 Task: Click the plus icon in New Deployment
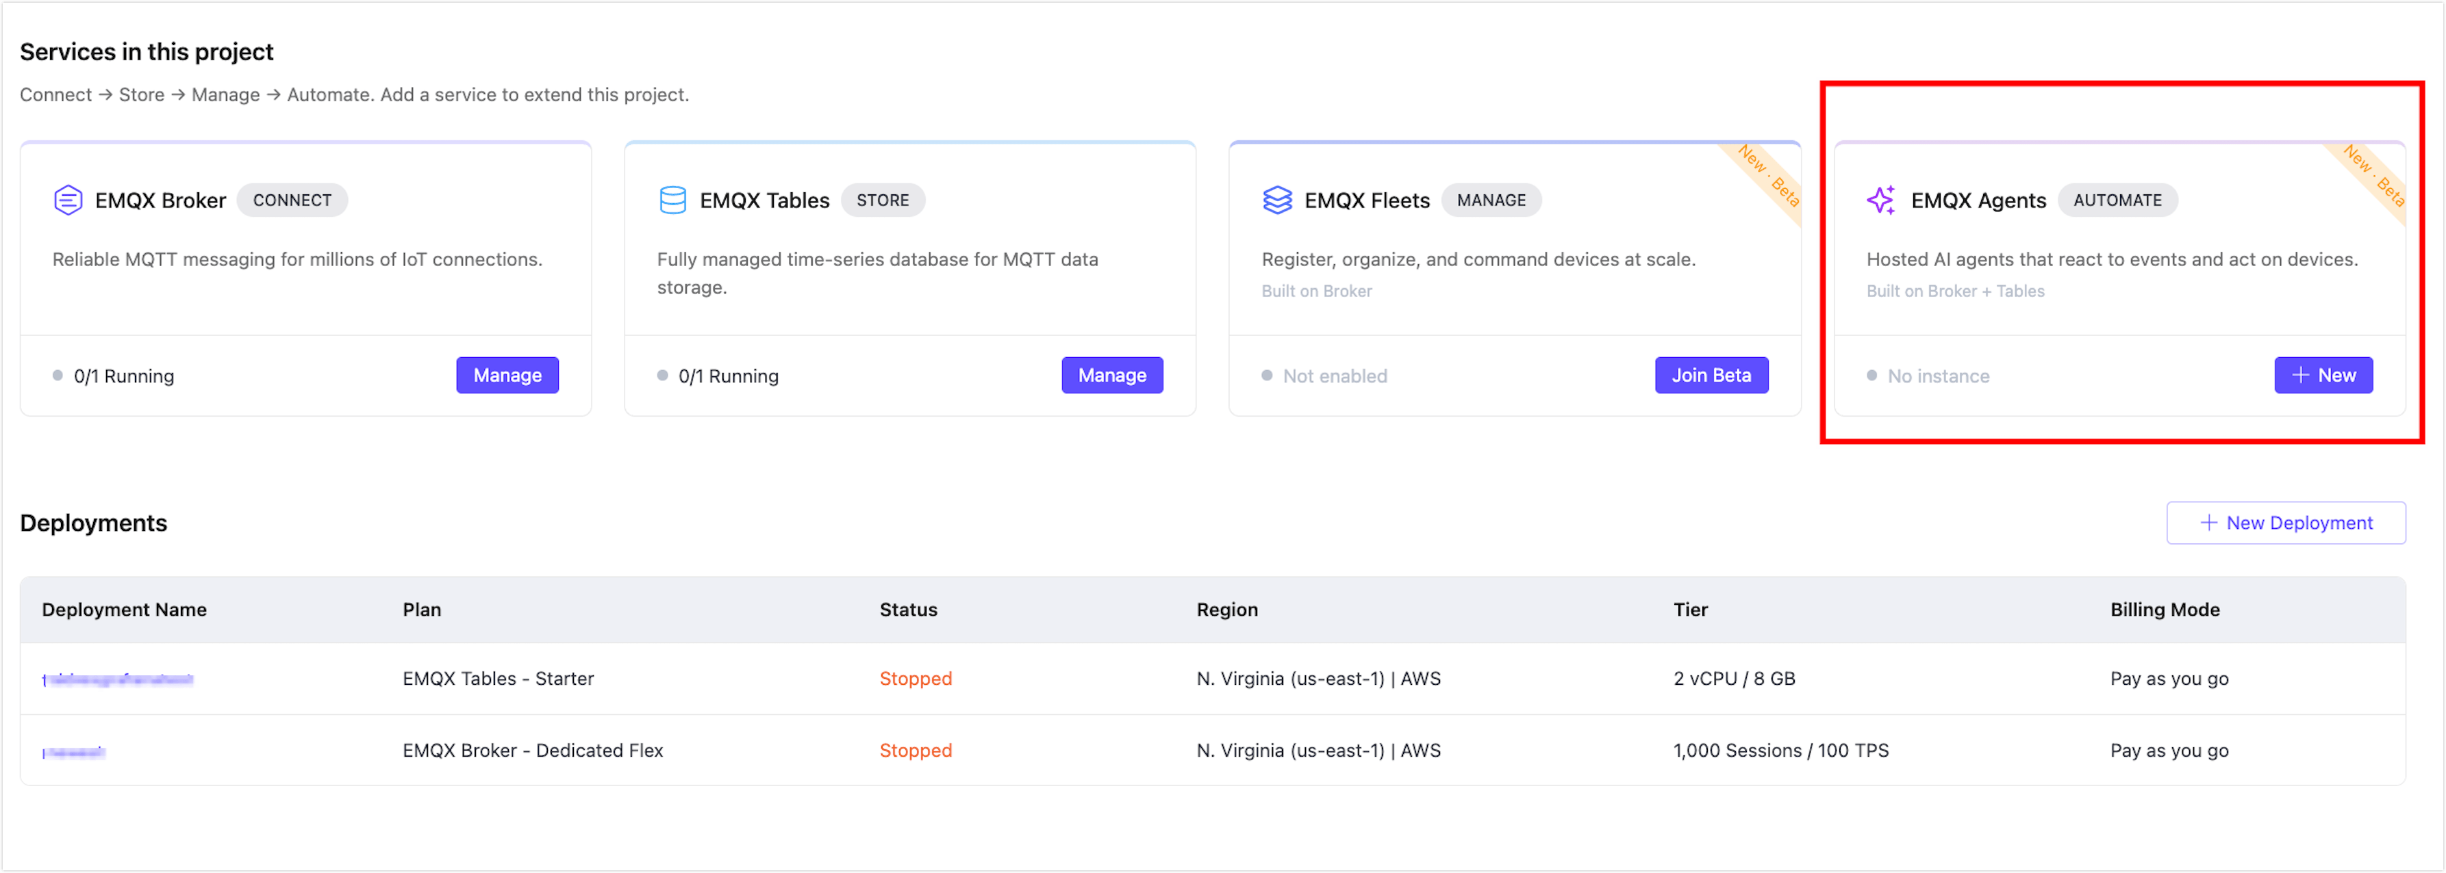2208,523
